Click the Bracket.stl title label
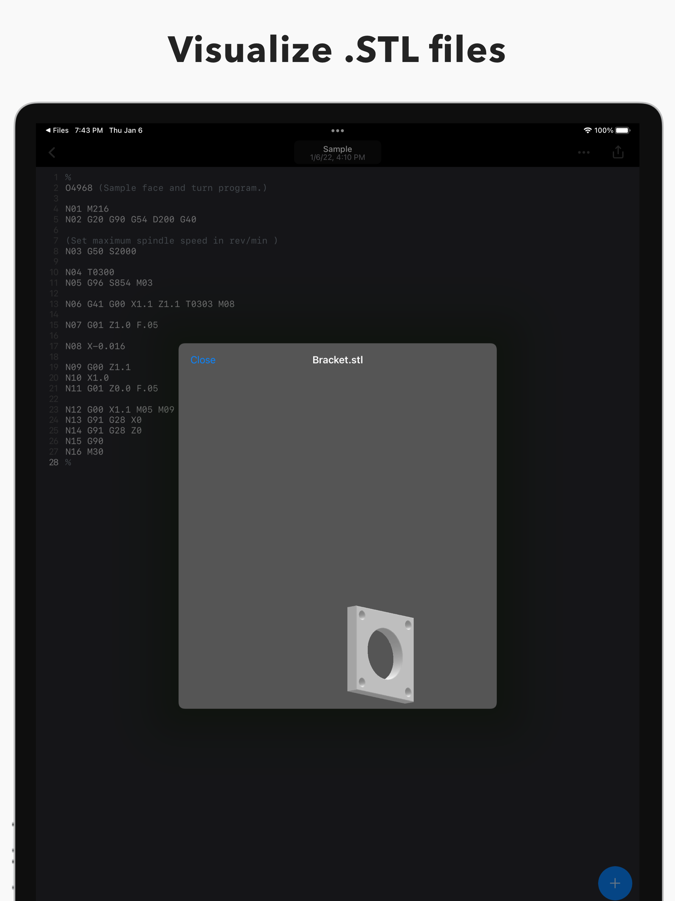Screen dimensions: 675x901 click(x=337, y=360)
